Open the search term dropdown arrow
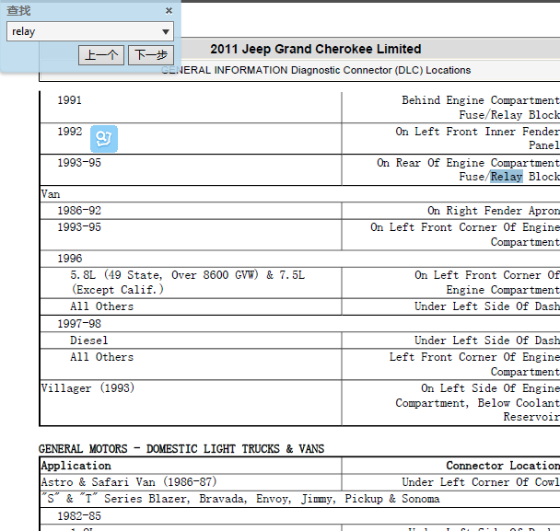The width and height of the screenshot is (560, 531). tap(166, 32)
